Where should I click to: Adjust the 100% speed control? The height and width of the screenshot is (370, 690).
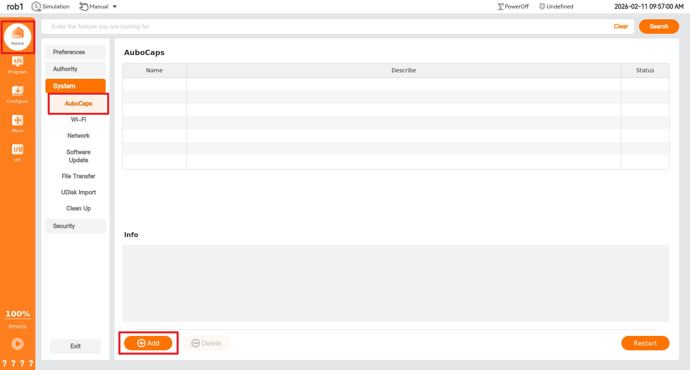click(18, 314)
